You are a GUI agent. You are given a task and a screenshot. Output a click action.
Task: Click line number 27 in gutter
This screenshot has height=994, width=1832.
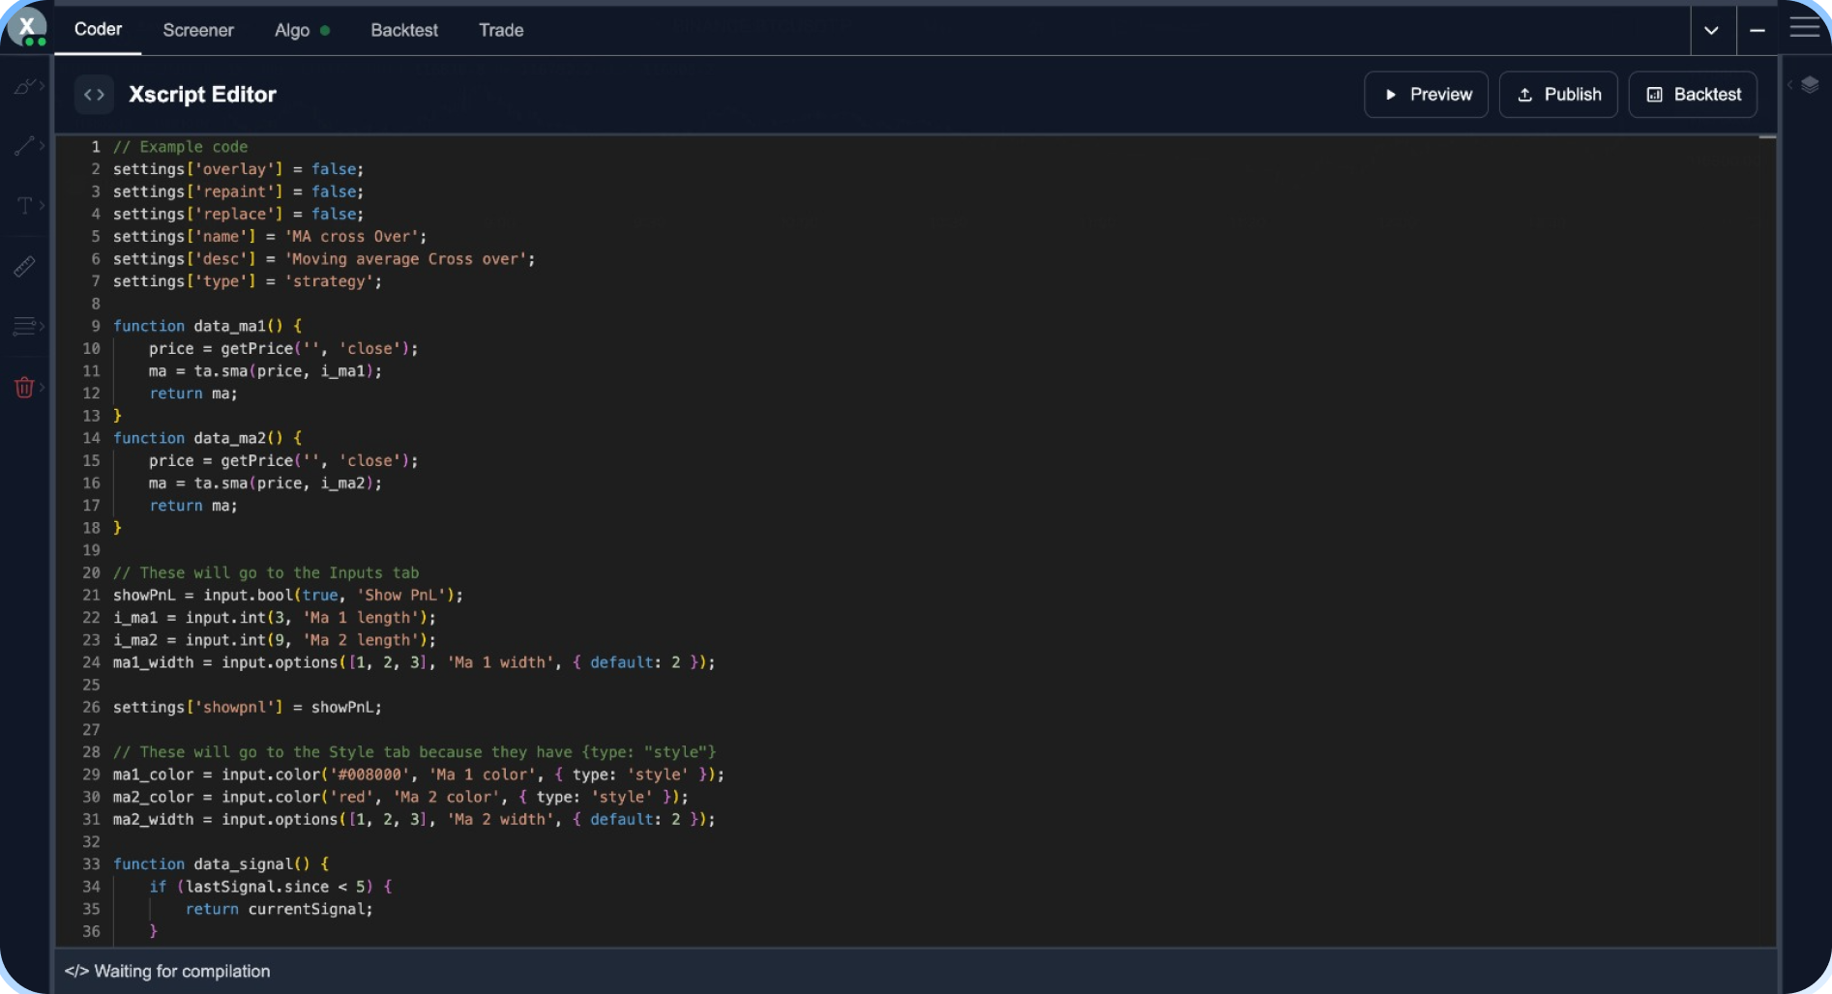tap(91, 730)
